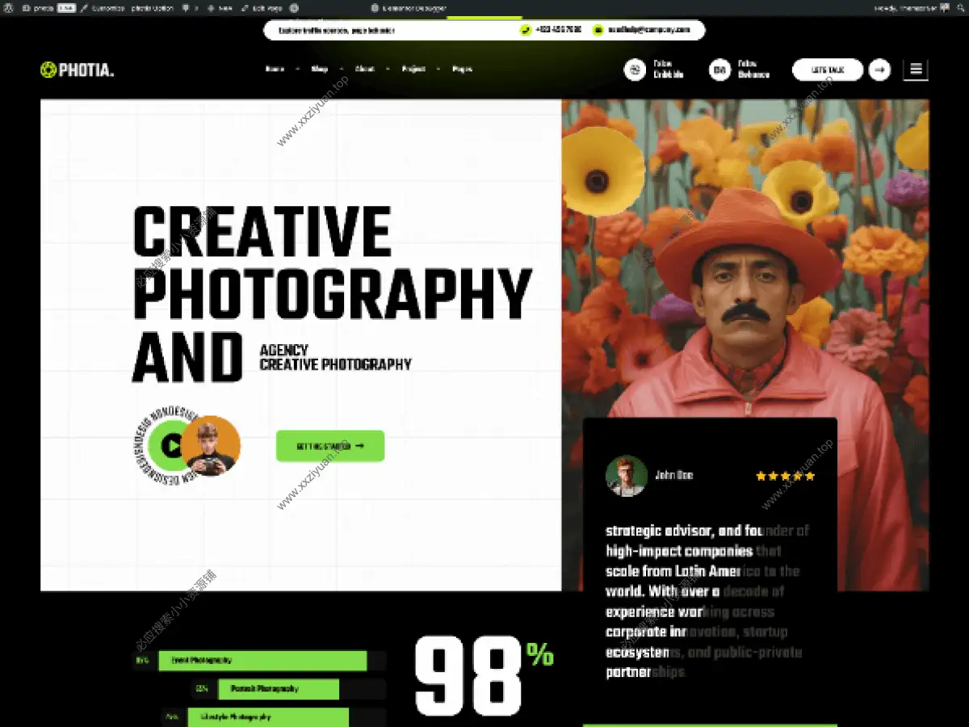
Task: Play the video via green play button
Action: [x=170, y=444]
